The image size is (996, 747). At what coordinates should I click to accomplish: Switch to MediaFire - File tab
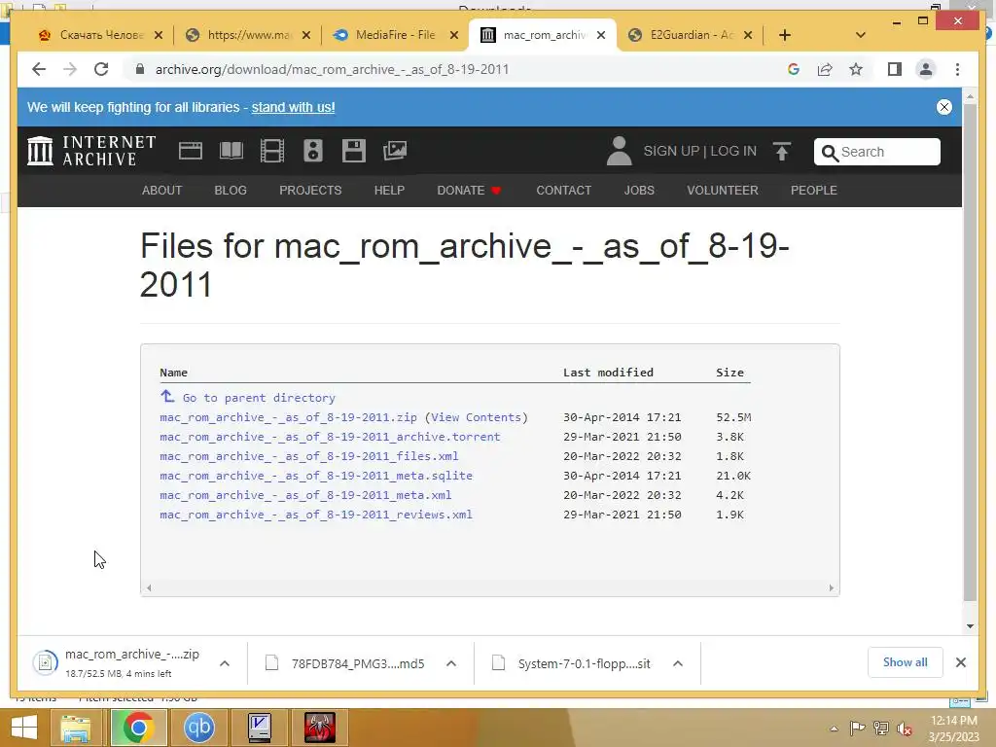coord(395,35)
